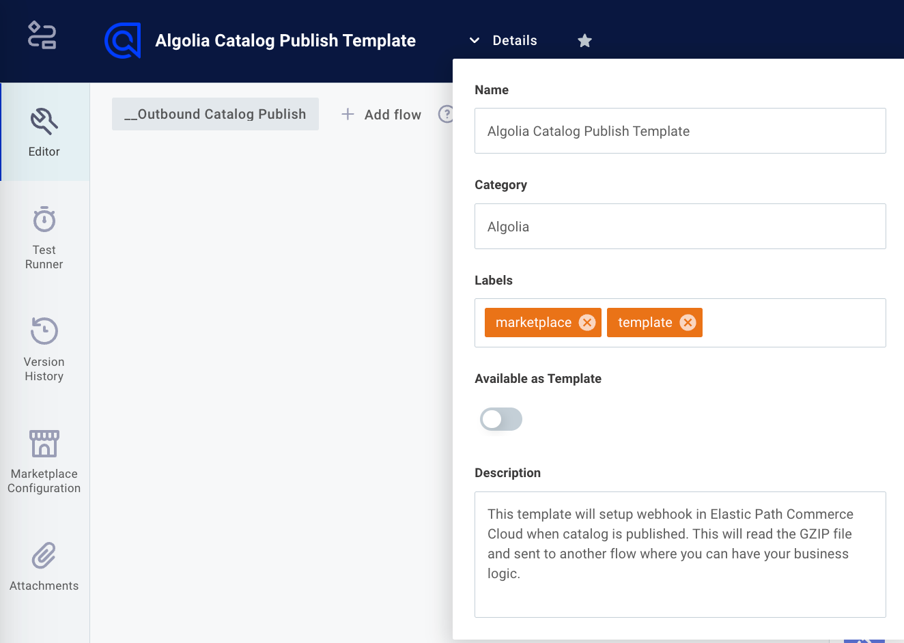Remove the template label

(688, 323)
